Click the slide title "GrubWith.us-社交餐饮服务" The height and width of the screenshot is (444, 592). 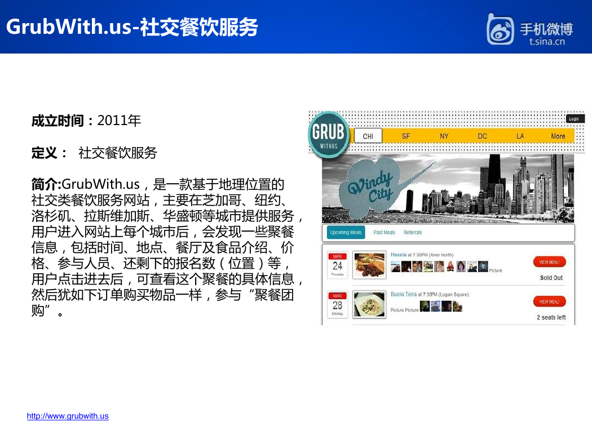132,27
